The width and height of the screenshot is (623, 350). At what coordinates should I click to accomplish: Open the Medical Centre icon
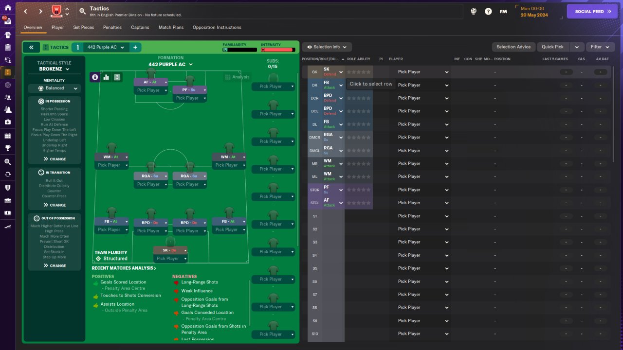7,122
